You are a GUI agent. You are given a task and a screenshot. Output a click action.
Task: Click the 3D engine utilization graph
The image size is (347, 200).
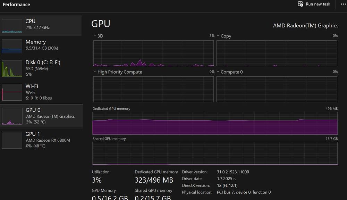(153, 53)
